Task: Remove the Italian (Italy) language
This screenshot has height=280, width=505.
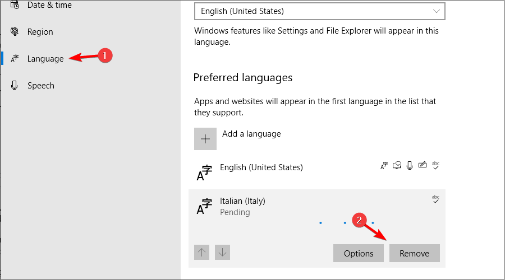Action: [x=415, y=253]
